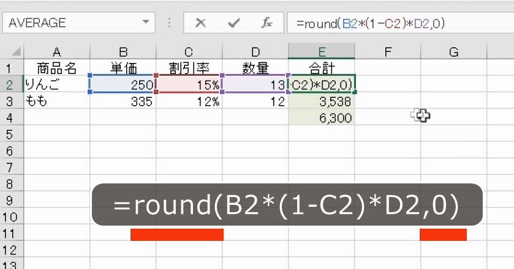The width and height of the screenshot is (514, 269).
Task: Select the total cell 3,538
Action: (322, 101)
